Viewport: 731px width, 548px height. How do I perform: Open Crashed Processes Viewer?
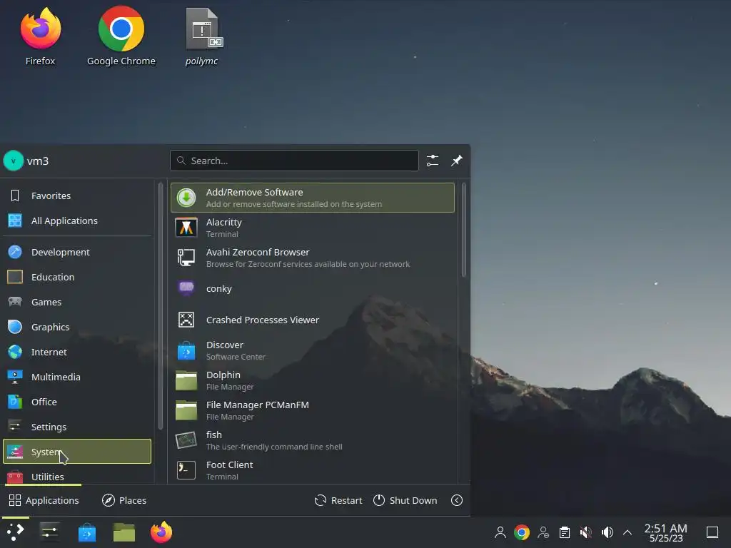pyautogui.click(x=313, y=320)
